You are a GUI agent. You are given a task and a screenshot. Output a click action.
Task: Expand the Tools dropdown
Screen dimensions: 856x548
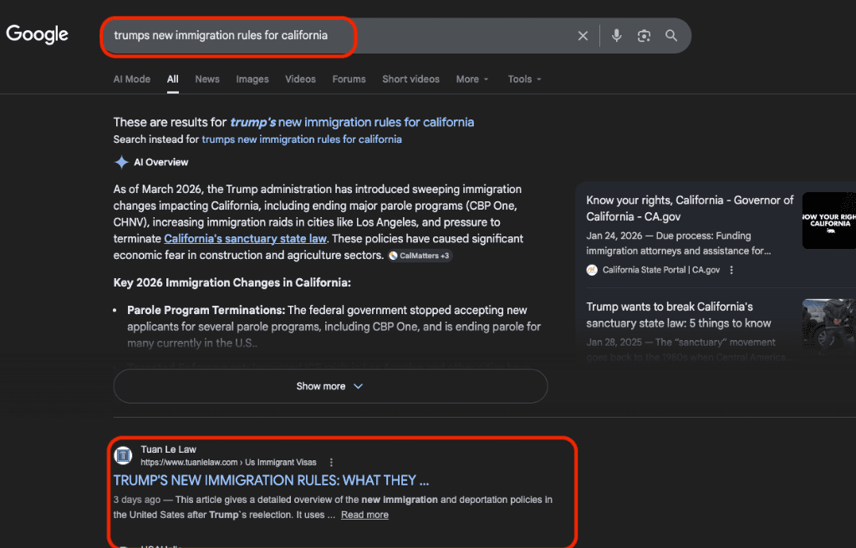(525, 79)
